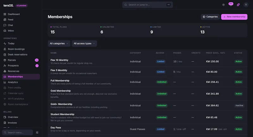253x137 pixels.
Task: Click the Guest Passes category cell
Action: [138, 129]
